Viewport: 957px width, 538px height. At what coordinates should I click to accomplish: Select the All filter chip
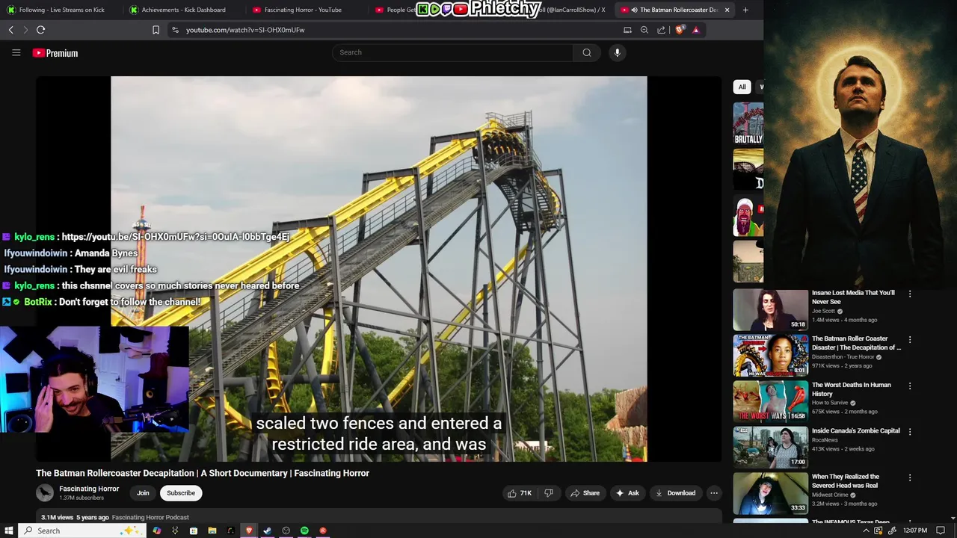(742, 87)
